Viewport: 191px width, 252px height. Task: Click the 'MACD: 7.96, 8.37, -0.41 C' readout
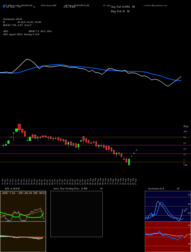17,25
